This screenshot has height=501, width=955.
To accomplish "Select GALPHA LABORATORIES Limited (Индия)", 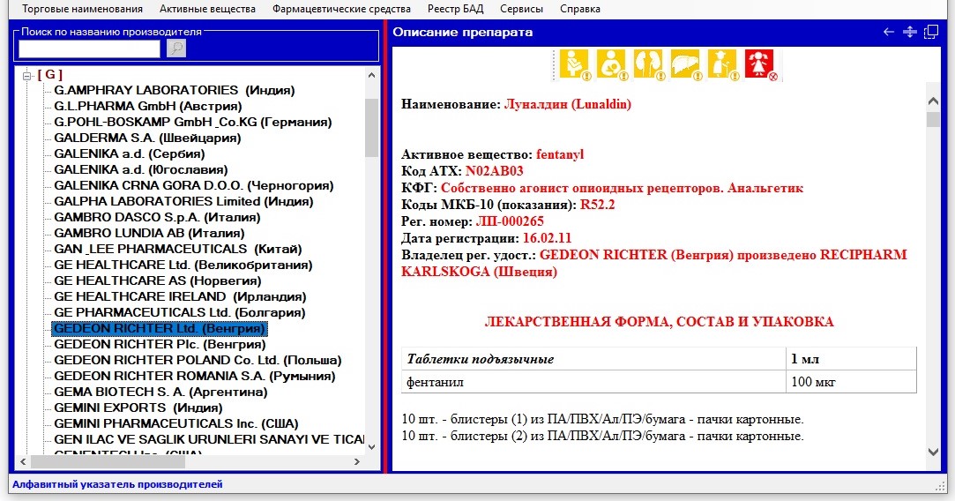I will click(183, 201).
